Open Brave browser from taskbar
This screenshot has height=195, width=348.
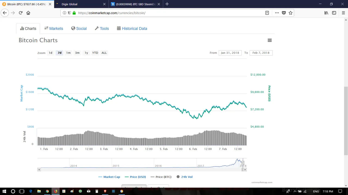pyautogui.click(x=105, y=191)
